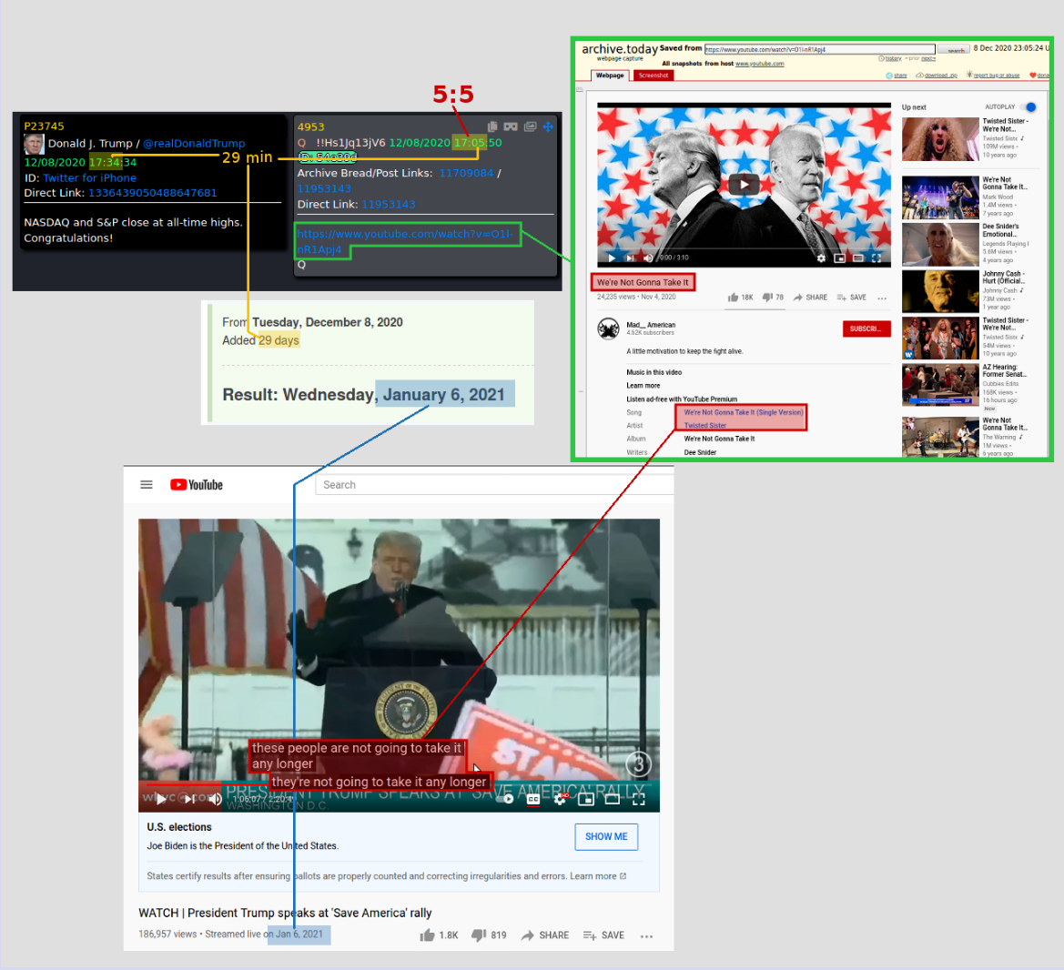Open the Twisted Sister 109M views video thumbnail

point(940,139)
